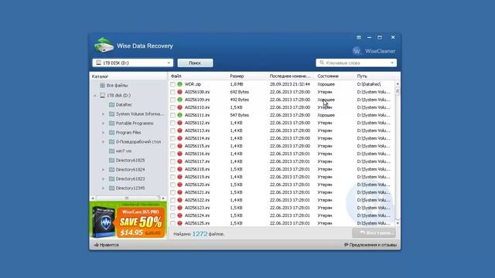Screen dimensions: 495x278
Task: Open the WiseCleaner link
Action: click(x=380, y=51)
